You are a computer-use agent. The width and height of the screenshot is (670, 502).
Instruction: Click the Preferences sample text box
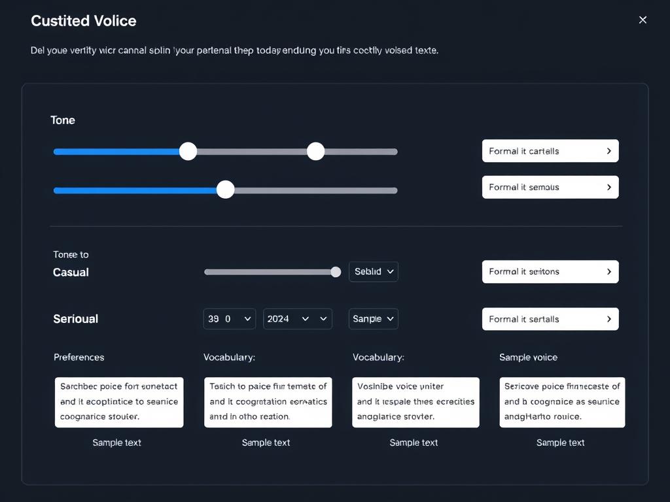119,402
